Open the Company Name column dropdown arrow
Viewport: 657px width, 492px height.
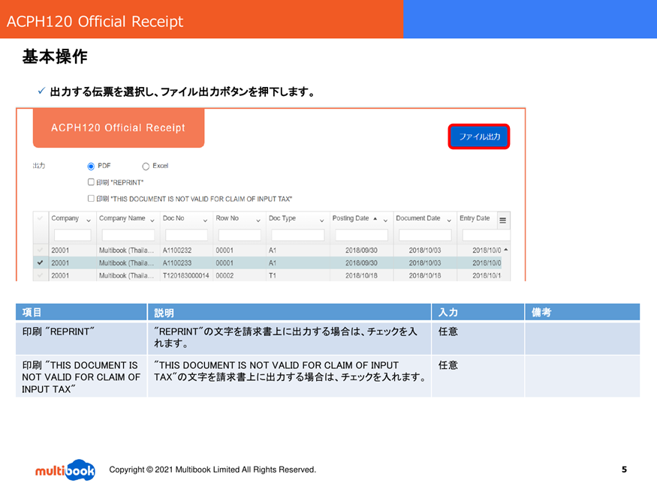(x=152, y=220)
